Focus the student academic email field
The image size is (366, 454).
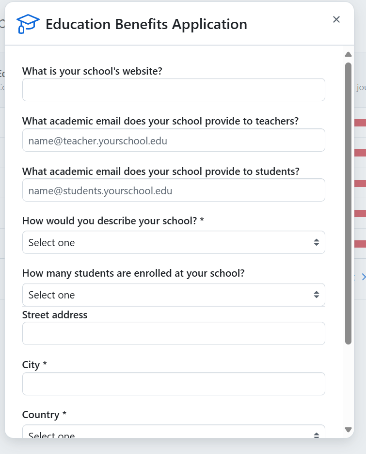[174, 190]
